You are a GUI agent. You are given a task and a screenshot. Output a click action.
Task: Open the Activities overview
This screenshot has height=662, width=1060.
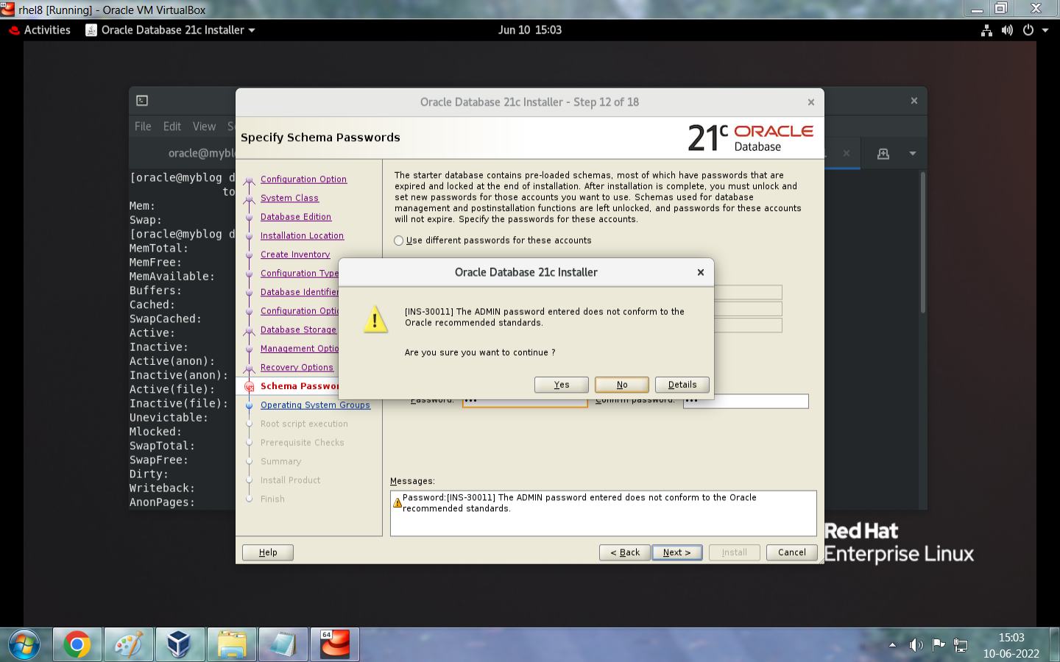coord(40,30)
